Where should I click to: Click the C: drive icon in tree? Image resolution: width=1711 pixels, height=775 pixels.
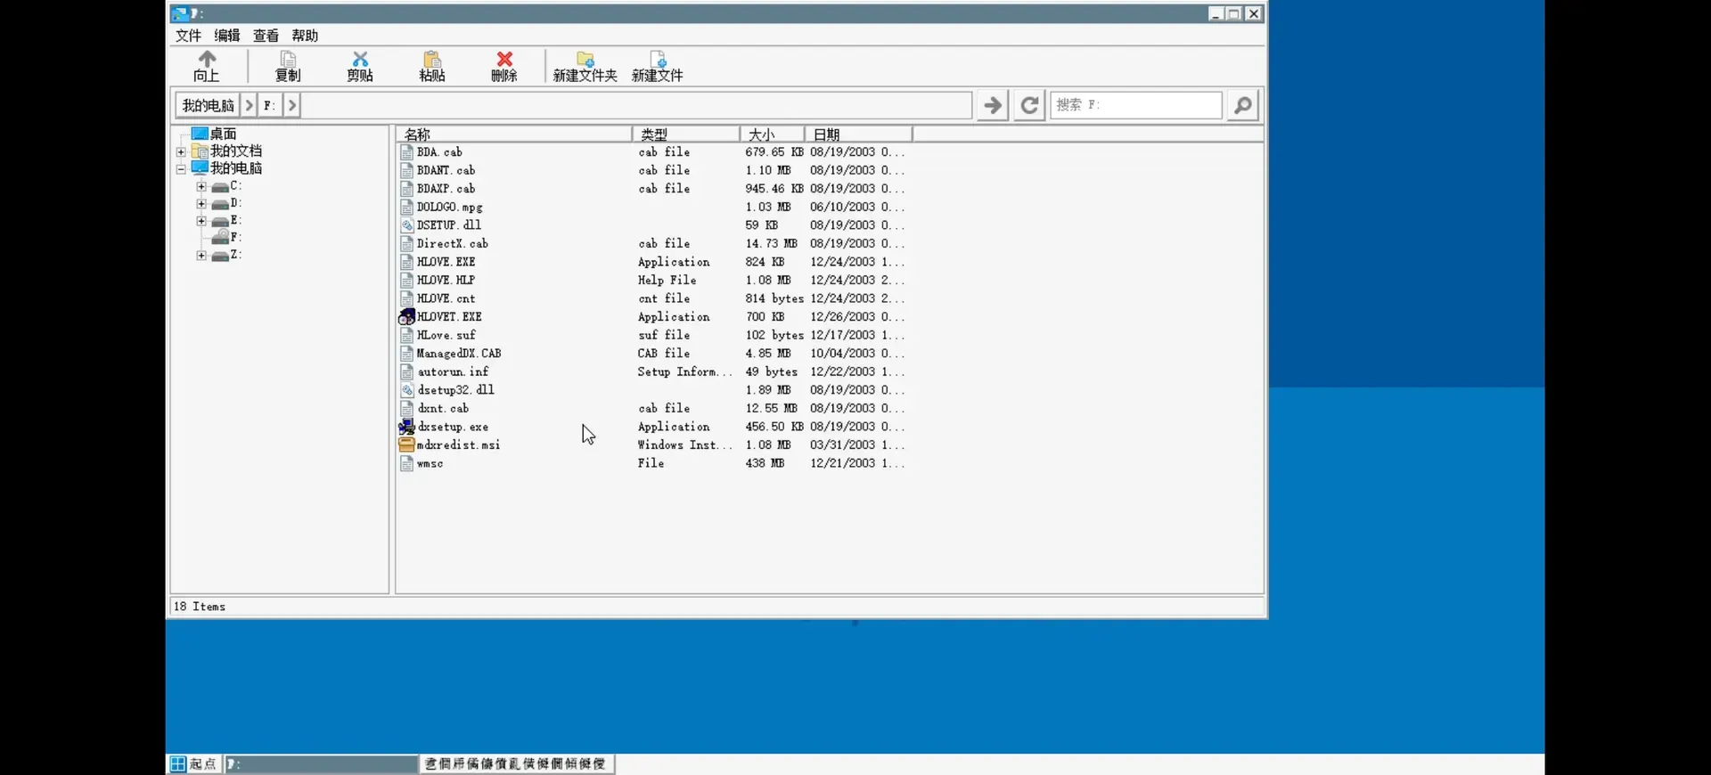pyautogui.click(x=220, y=187)
